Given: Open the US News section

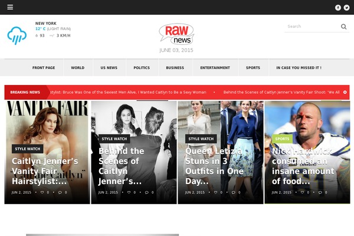Looking at the screenshot, I should coord(109,68).
